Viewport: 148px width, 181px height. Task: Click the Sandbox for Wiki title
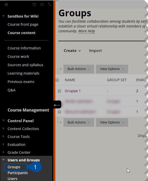(23, 16)
